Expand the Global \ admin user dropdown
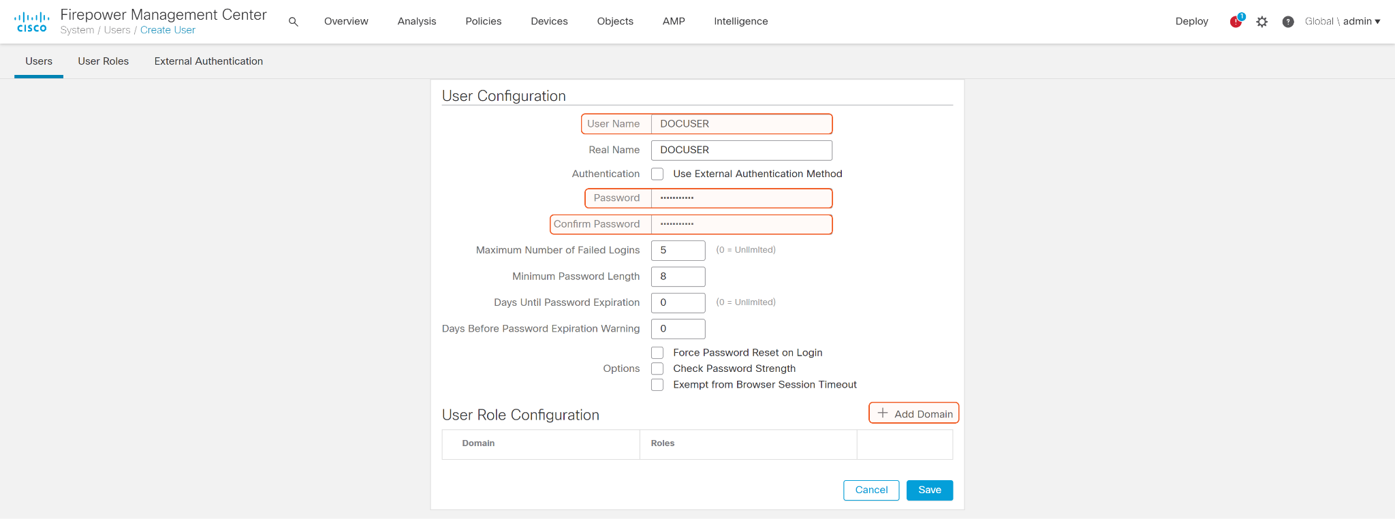The image size is (1395, 519). click(1342, 22)
